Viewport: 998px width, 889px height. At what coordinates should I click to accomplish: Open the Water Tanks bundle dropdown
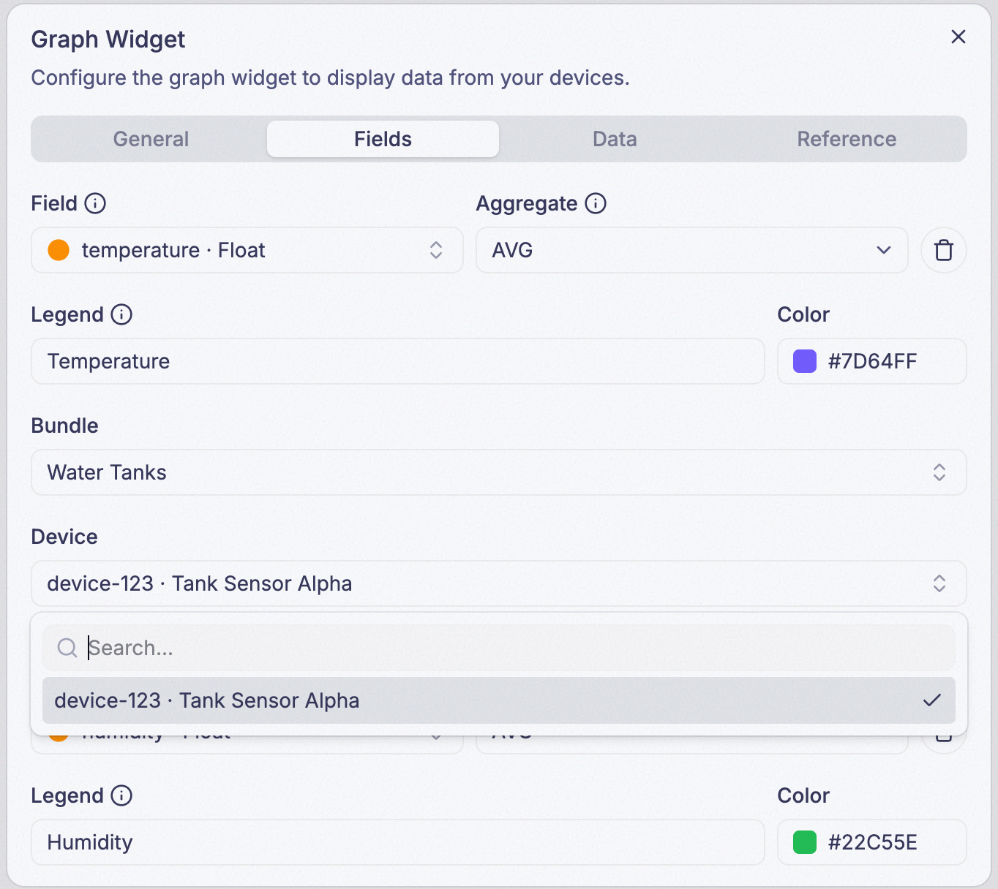point(499,472)
